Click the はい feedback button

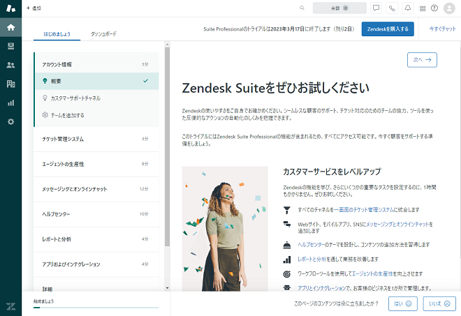click(x=402, y=303)
